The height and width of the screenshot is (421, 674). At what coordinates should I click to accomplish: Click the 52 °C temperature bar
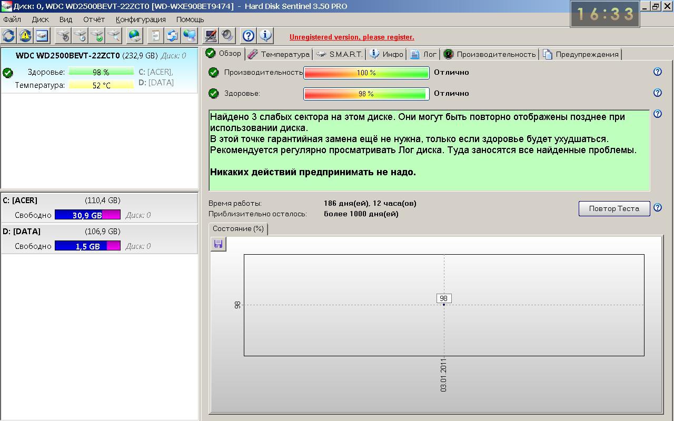[x=101, y=85]
